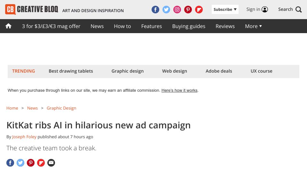Click Sign in with user icon

(257, 9)
